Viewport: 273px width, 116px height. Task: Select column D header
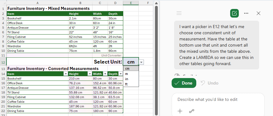point(115,3)
